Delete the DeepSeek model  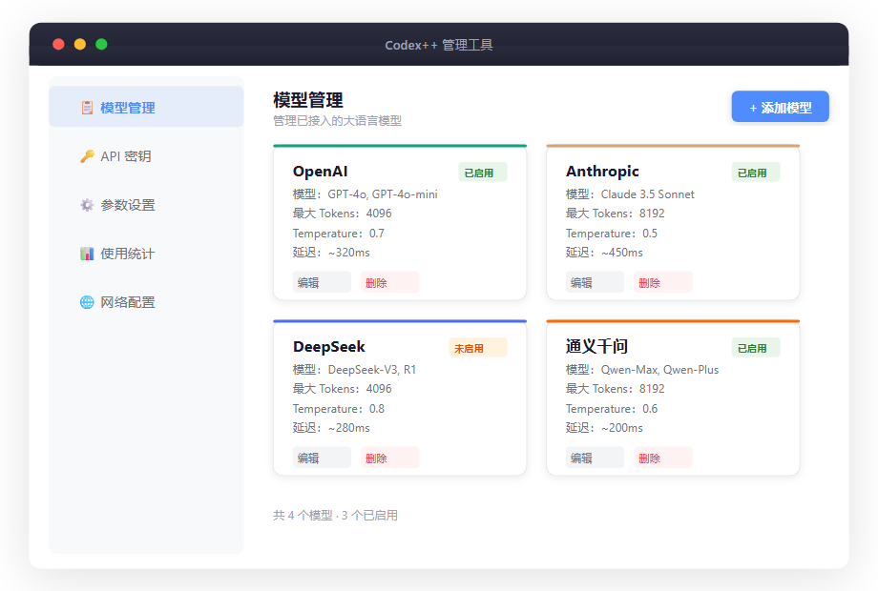pos(390,458)
